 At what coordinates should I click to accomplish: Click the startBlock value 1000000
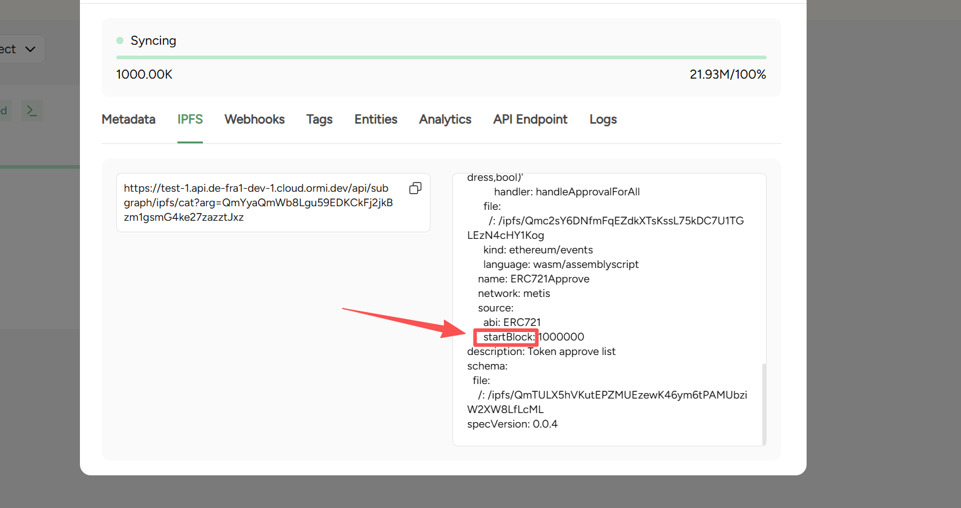click(x=561, y=337)
